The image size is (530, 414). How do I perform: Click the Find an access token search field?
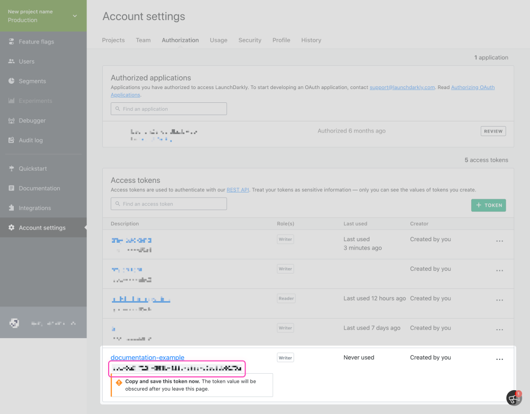tap(169, 204)
